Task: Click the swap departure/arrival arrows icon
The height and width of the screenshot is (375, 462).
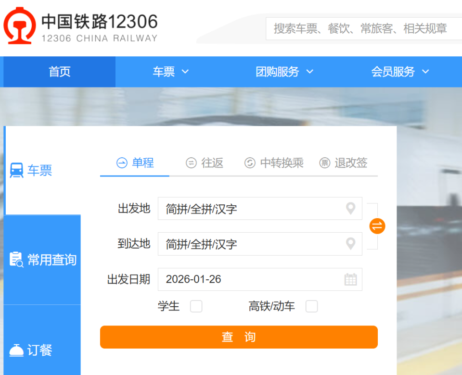Action: 377,226
